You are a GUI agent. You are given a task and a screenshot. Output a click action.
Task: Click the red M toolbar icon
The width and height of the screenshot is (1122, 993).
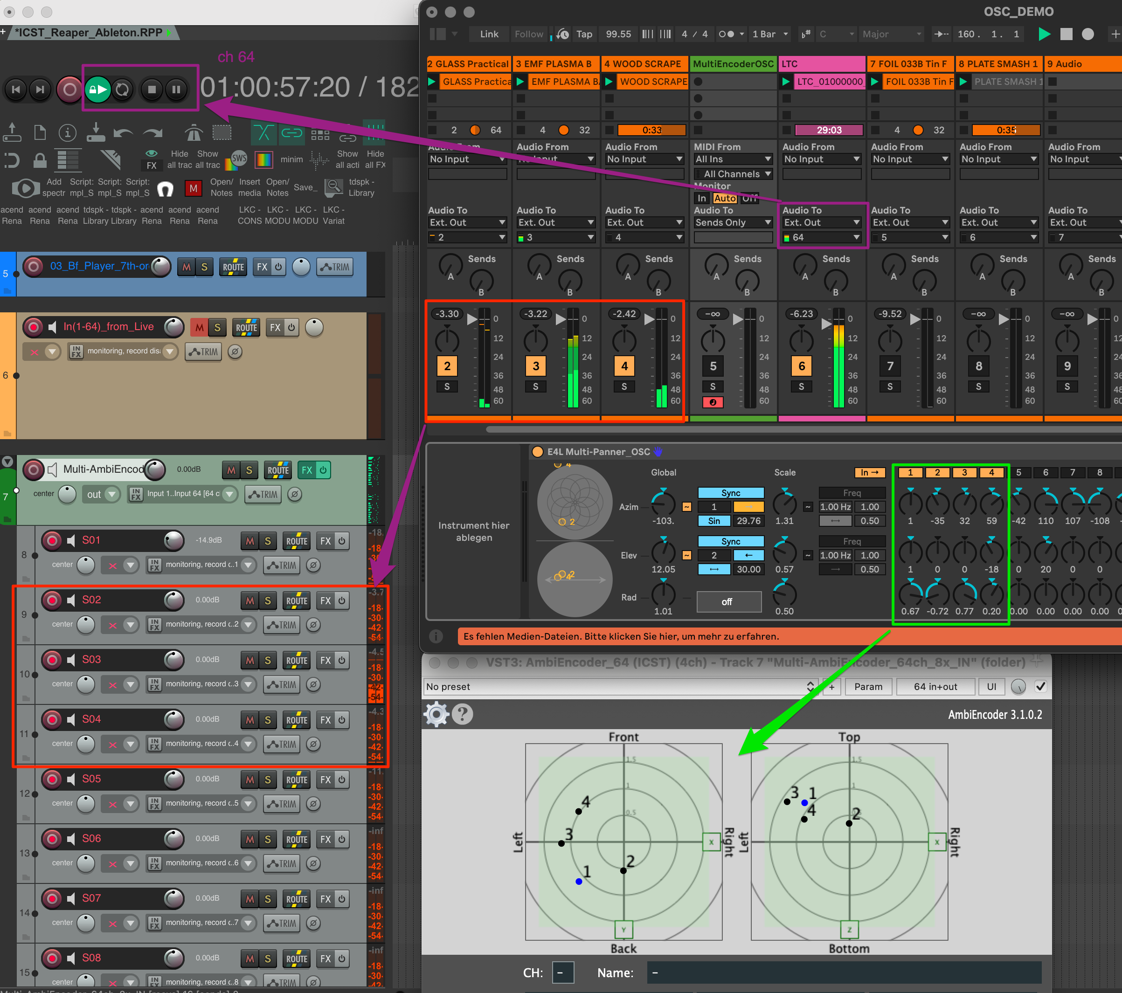coord(193,188)
